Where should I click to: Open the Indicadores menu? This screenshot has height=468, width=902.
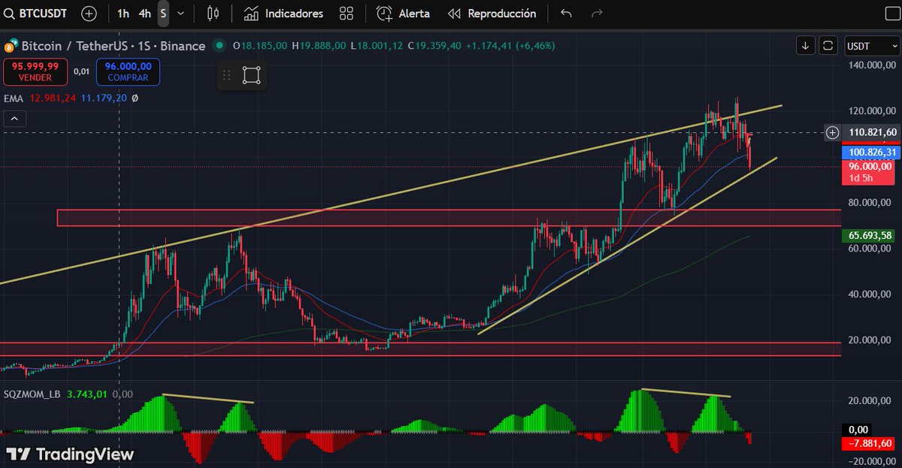(x=283, y=14)
